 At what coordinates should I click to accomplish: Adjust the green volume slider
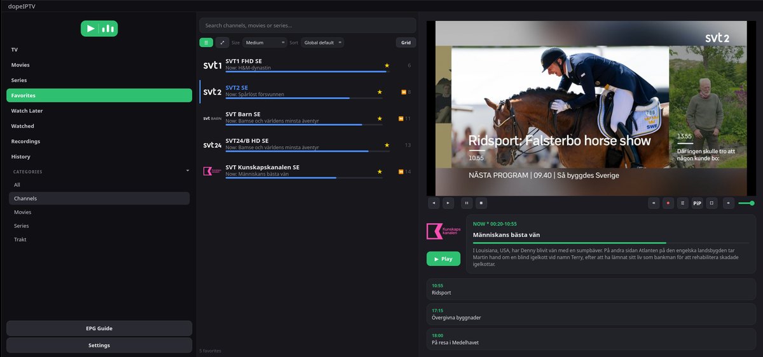click(x=746, y=203)
